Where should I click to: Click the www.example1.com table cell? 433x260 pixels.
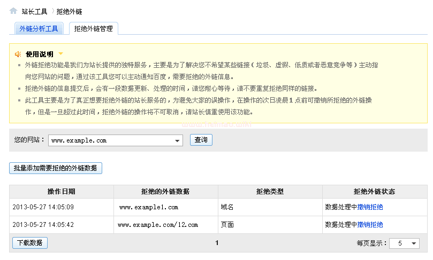click(148, 207)
